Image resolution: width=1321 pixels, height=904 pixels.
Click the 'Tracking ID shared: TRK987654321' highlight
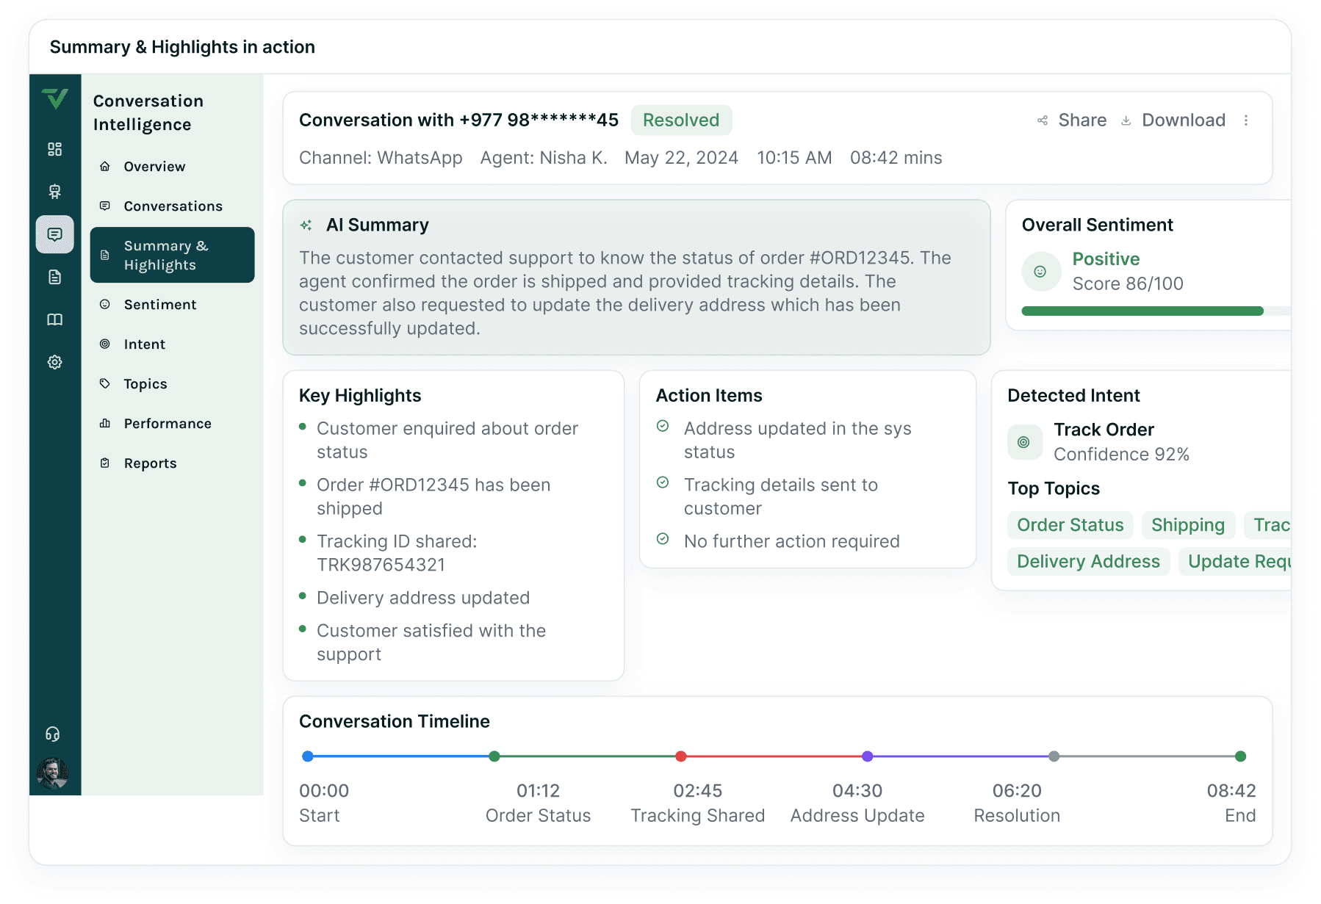[x=397, y=553]
